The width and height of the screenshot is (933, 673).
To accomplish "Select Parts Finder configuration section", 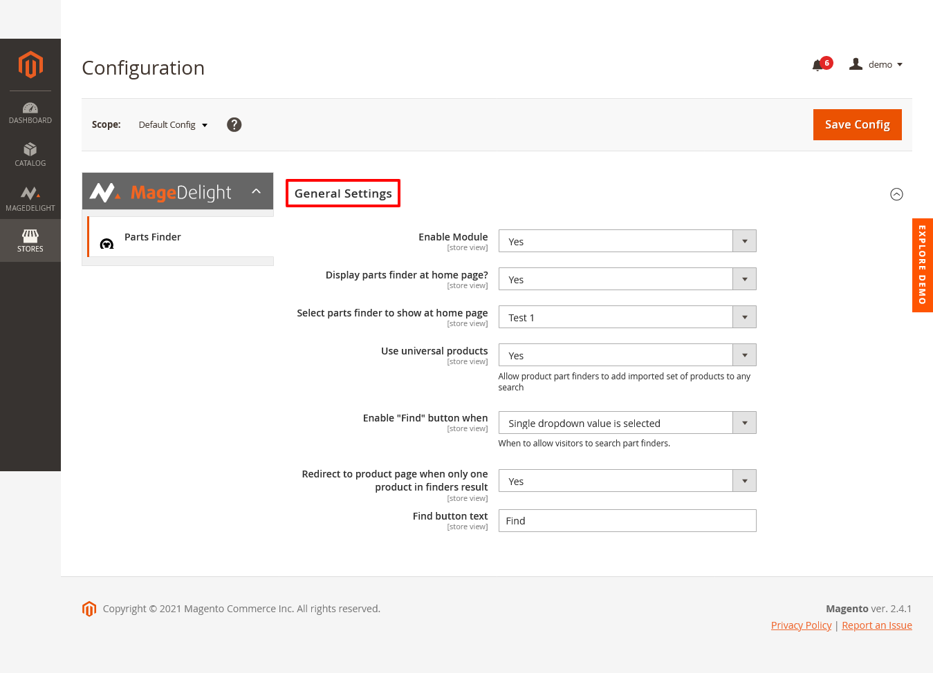I will click(181, 237).
